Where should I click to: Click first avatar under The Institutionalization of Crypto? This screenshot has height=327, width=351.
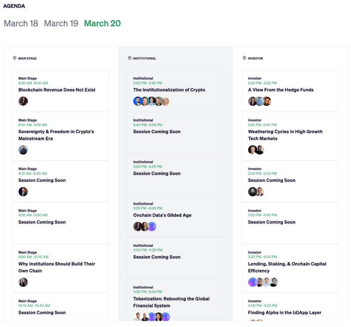click(137, 101)
